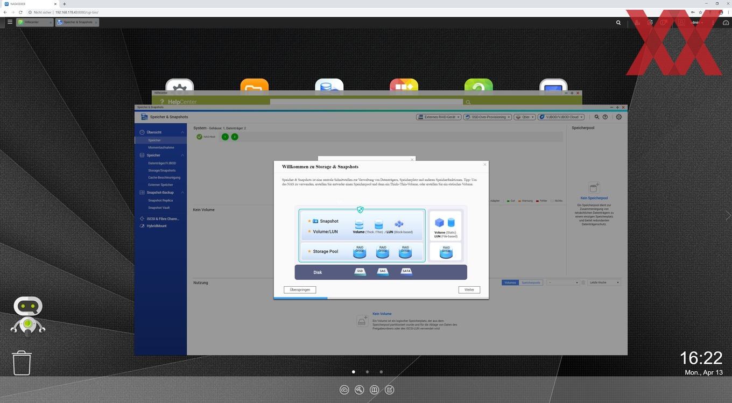Select Speicher under Übersicht in sidebar
Screen dimensions: 732x403
(160, 140)
